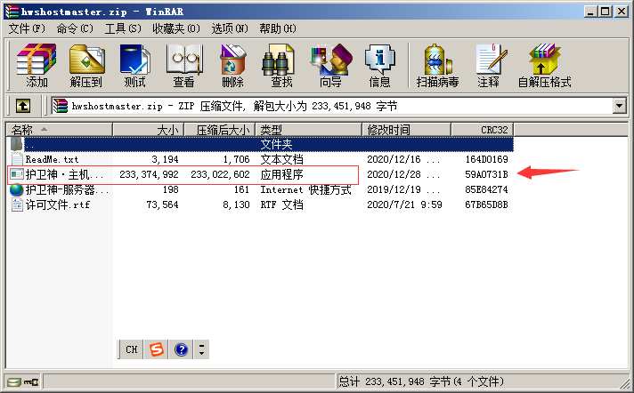The width and height of the screenshot is (634, 393).
Task: Sort by 名称 column header
Action: pyautogui.click(x=60, y=130)
